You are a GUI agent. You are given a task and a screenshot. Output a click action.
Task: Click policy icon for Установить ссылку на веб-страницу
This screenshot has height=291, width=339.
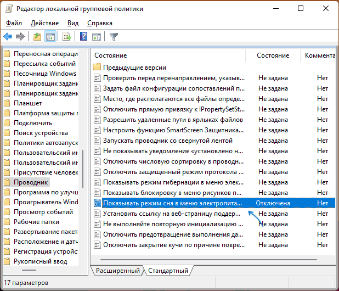[x=98, y=214]
